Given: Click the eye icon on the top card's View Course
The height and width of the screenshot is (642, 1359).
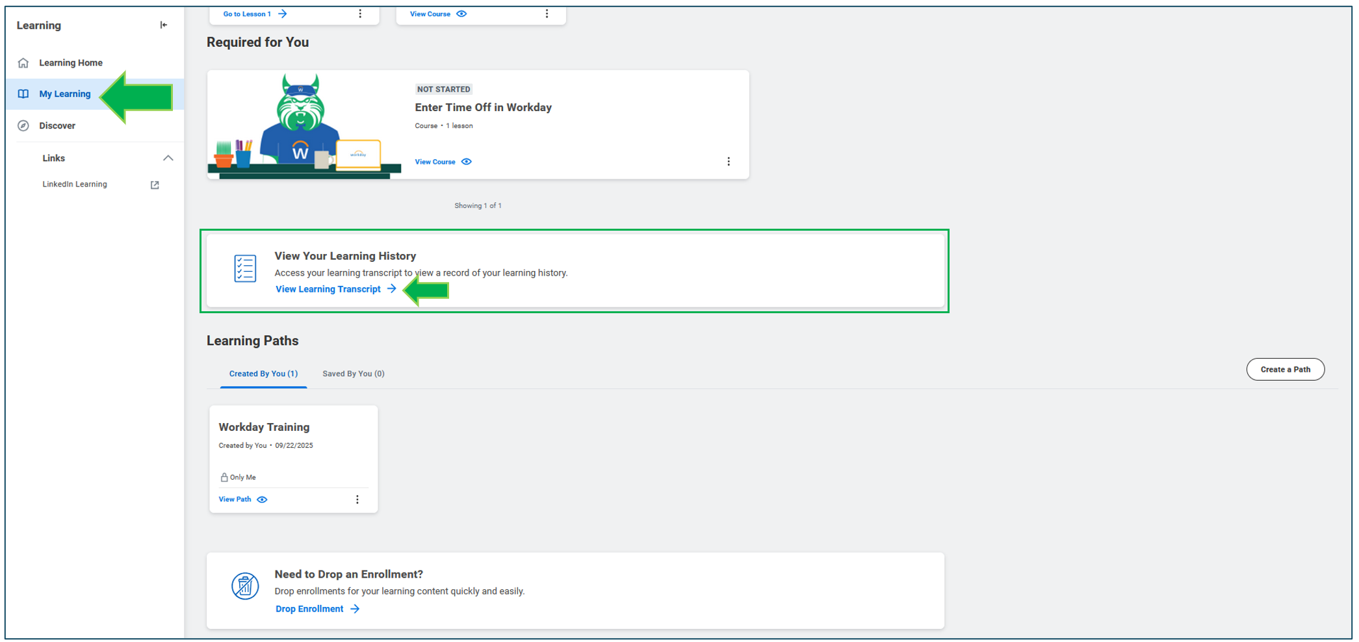Looking at the screenshot, I should pyautogui.click(x=461, y=14).
